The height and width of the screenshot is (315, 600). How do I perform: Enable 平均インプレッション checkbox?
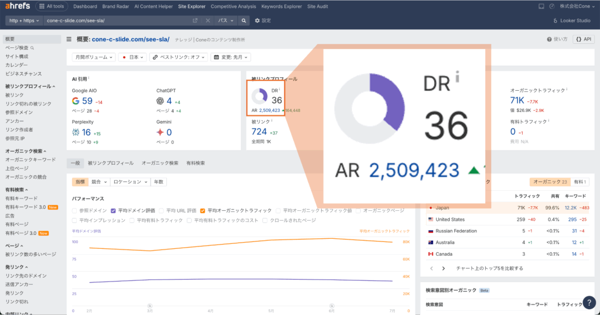pyautogui.click(x=74, y=221)
